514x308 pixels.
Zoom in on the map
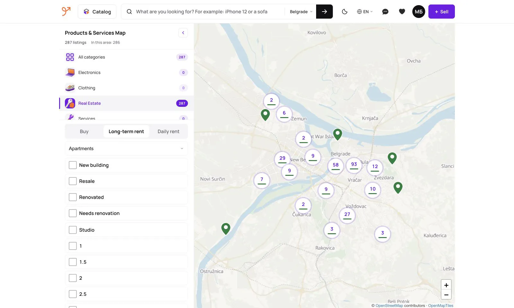pyautogui.click(x=446, y=285)
